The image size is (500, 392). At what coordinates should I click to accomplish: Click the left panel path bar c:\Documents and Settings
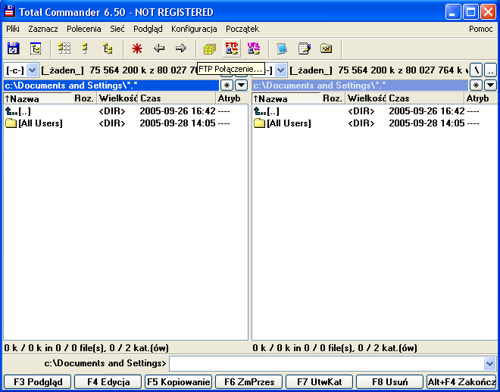[x=111, y=86]
